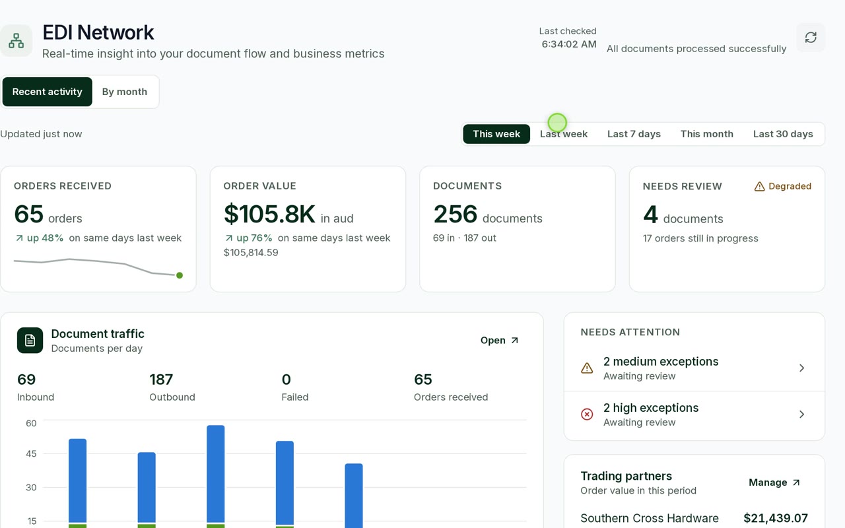Screen dimensions: 845x528
Task: Click the Order Value card
Action: pyautogui.click(x=308, y=229)
